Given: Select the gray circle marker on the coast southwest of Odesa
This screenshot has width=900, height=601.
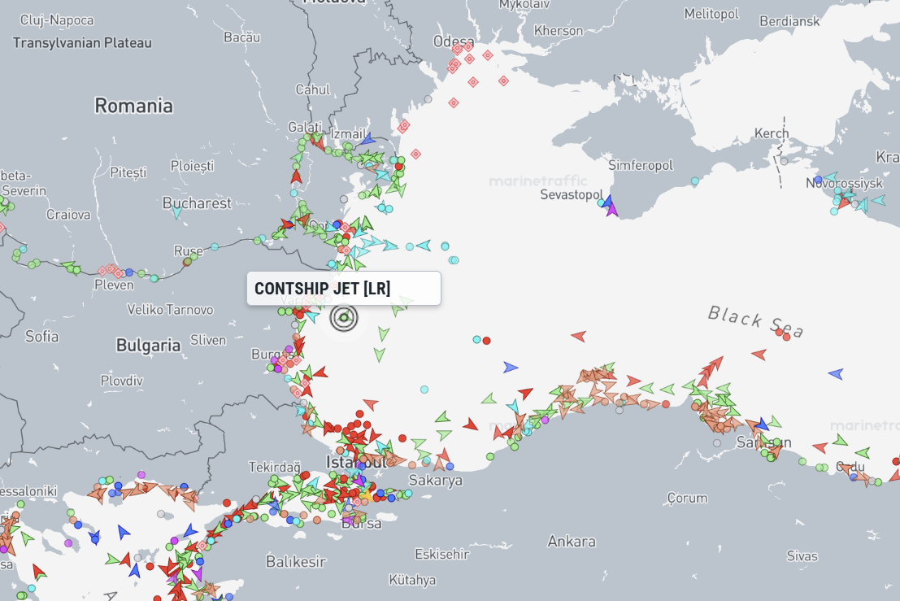Looking at the screenshot, I should pyautogui.click(x=428, y=99).
